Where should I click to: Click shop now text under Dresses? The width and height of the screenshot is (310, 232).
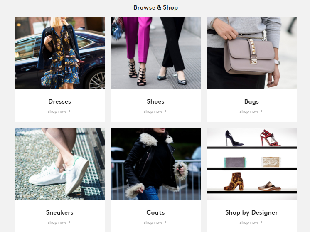[57, 111]
